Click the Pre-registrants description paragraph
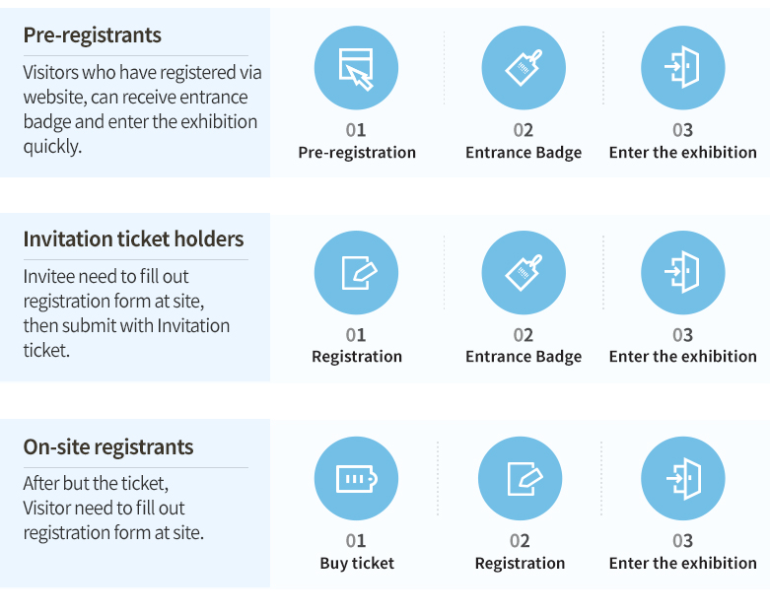This screenshot has height=615, width=770. (x=142, y=109)
